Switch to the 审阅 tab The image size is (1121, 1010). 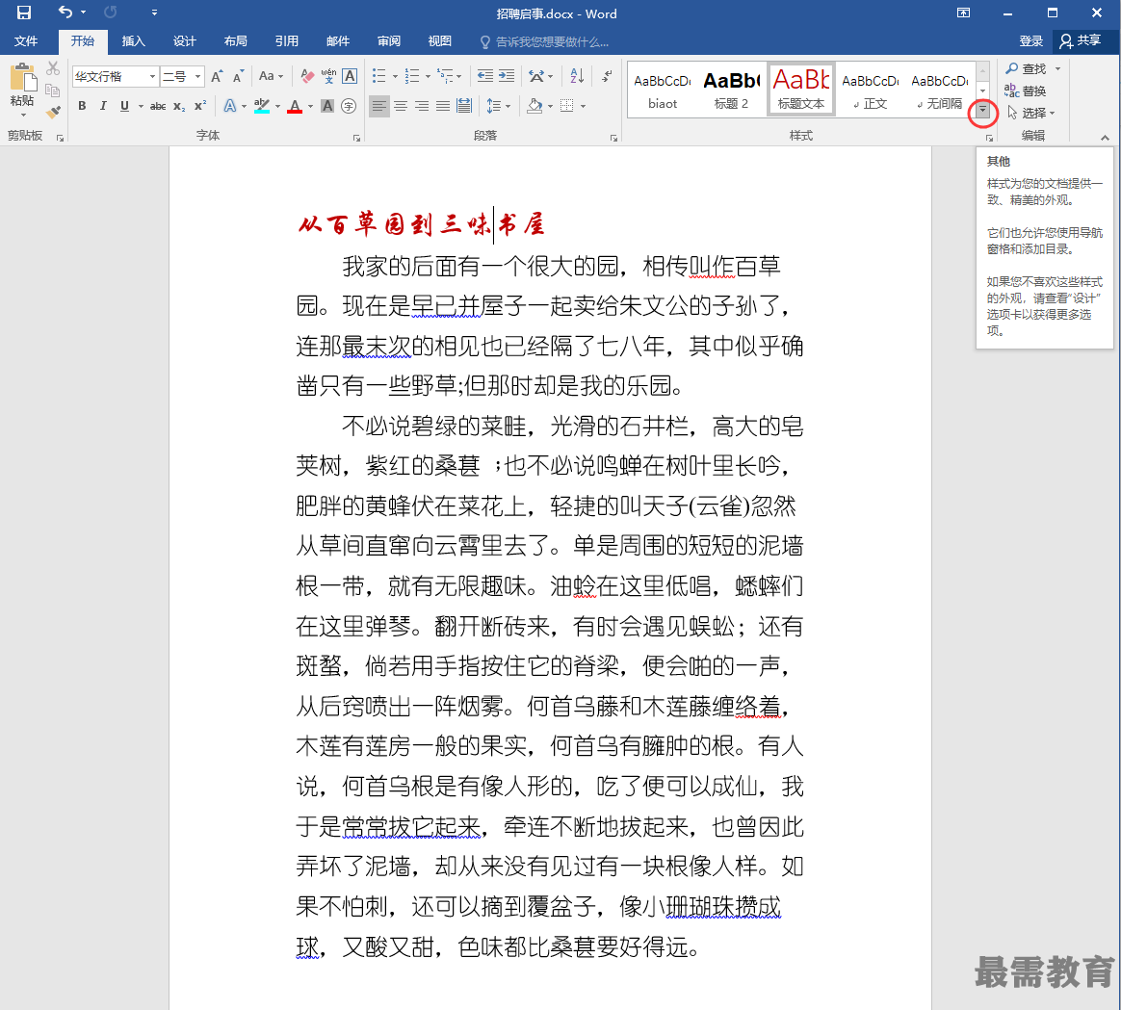tap(389, 40)
